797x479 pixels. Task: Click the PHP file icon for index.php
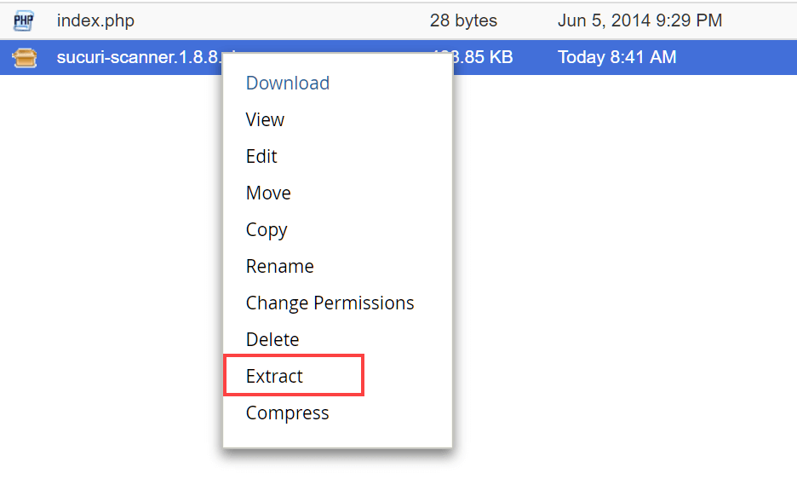[x=23, y=20]
